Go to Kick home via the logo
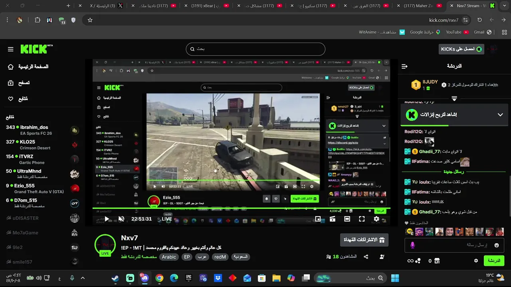The width and height of the screenshot is (511, 287). (36, 49)
